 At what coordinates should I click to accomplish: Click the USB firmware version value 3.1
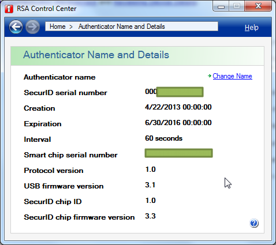150,185
